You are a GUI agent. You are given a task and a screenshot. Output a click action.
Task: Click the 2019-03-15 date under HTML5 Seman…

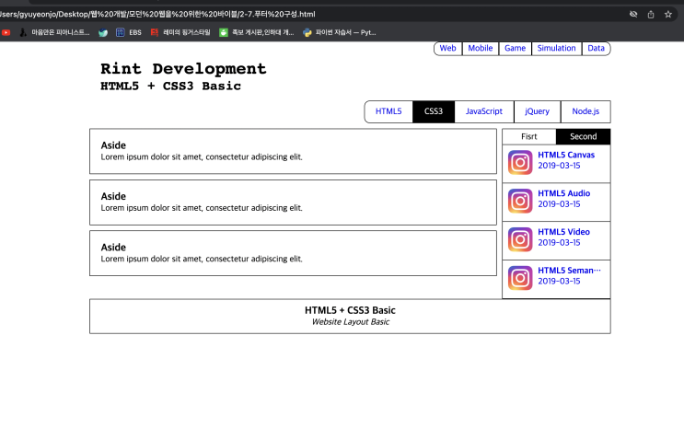559,281
